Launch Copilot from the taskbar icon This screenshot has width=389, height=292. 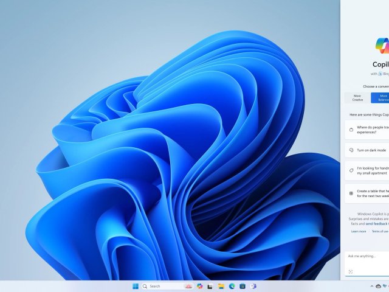pyautogui.click(x=199, y=286)
